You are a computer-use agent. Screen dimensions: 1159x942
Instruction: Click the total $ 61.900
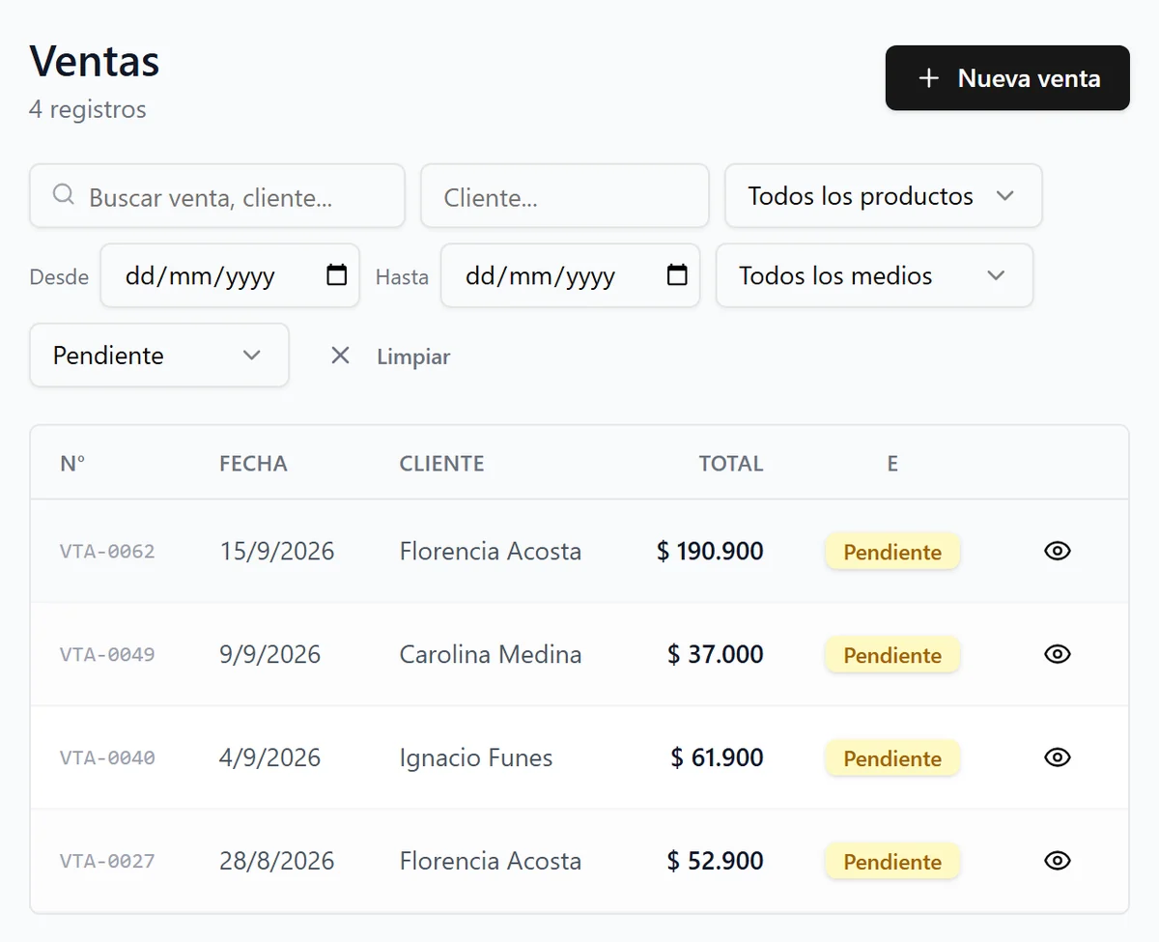coord(718,757)
